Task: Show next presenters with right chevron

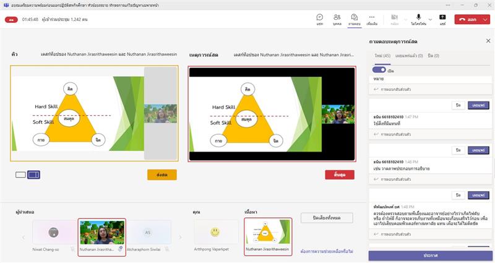Action: click(x=181, y=236)
